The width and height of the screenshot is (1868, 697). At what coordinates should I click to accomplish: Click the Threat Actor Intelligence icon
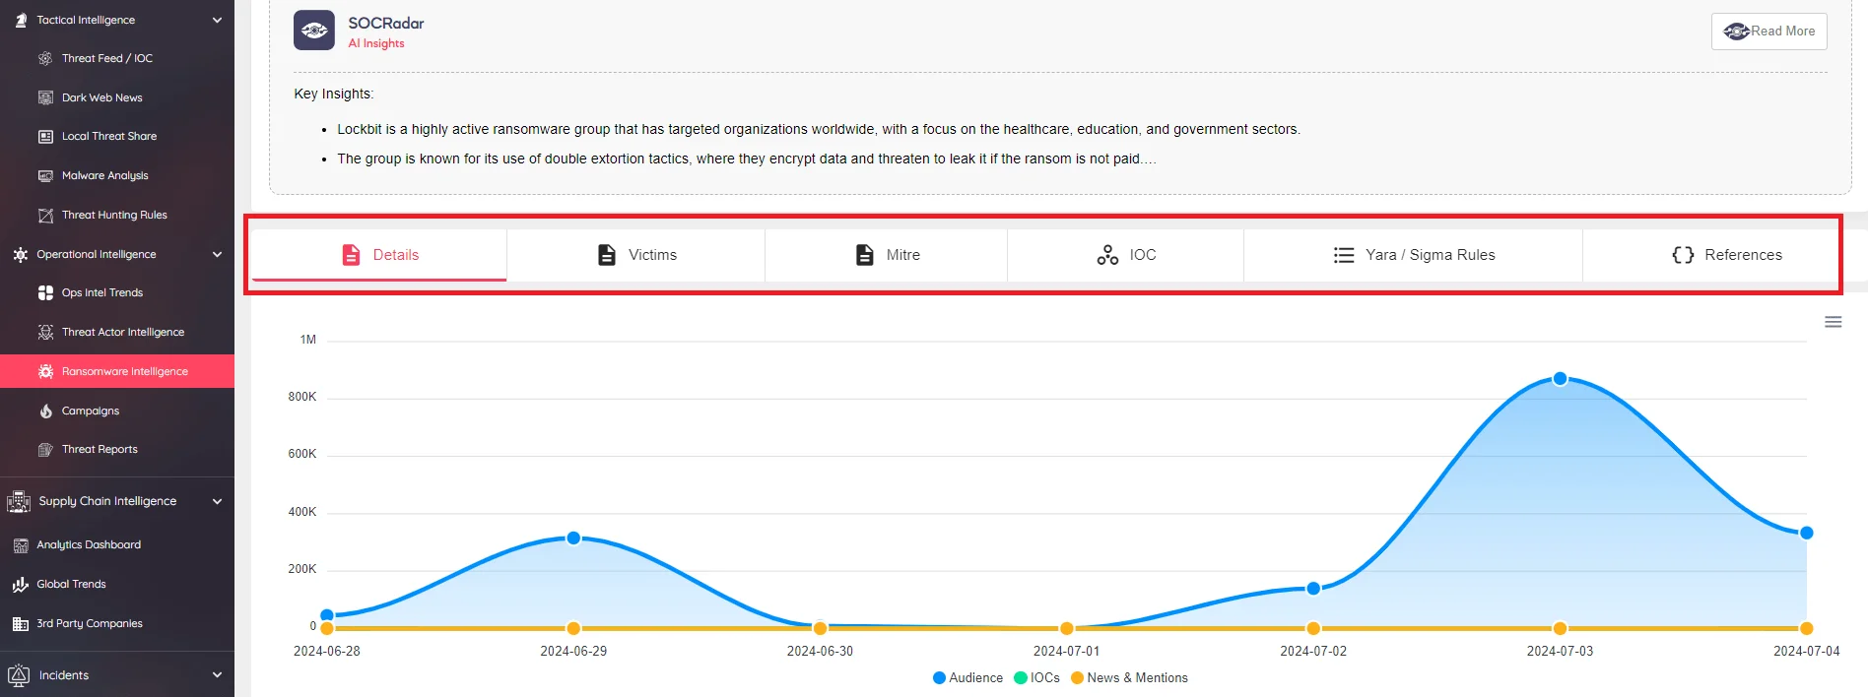(x=45, y=332)
